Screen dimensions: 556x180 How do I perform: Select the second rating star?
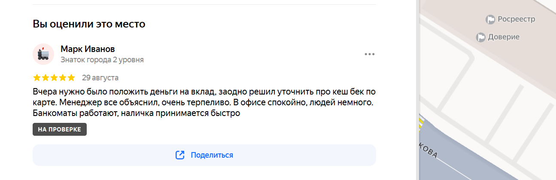pyautogui.click(x=46, y=78)
